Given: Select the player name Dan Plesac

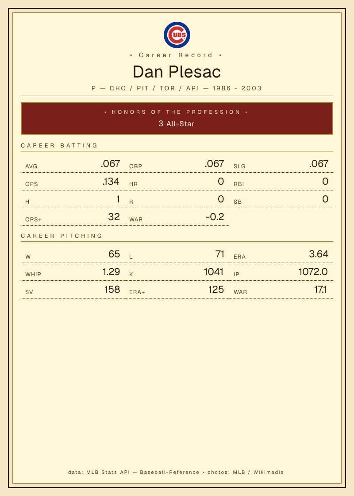Looking at the screenshot, I should pos(177,72).
